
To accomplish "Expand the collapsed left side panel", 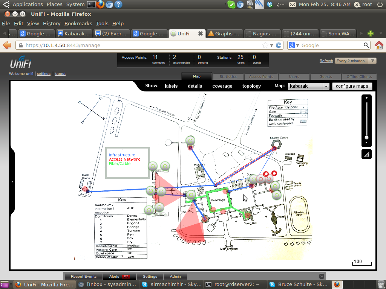I will pyautogui.click(x=12, y=182).
